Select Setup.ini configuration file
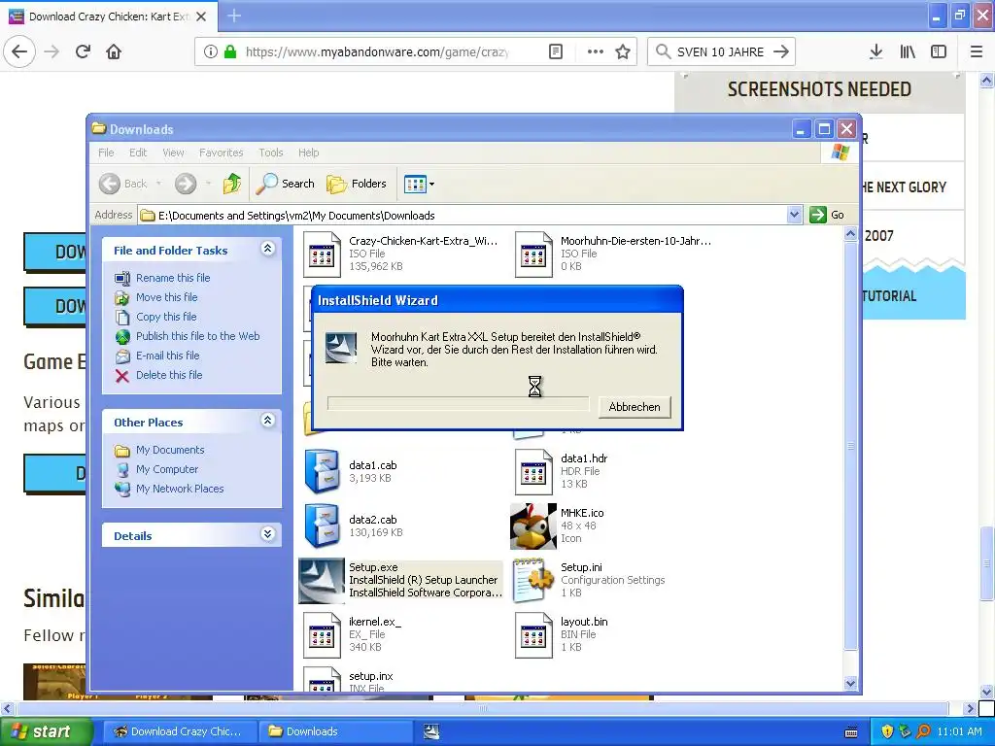 point(589,581)
